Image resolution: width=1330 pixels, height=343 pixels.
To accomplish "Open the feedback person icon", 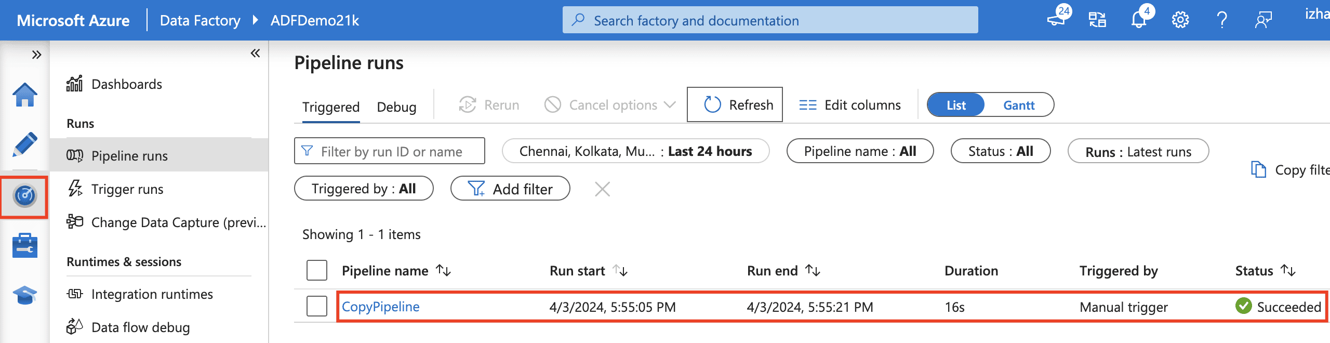I will click(x=1263, y=20).
